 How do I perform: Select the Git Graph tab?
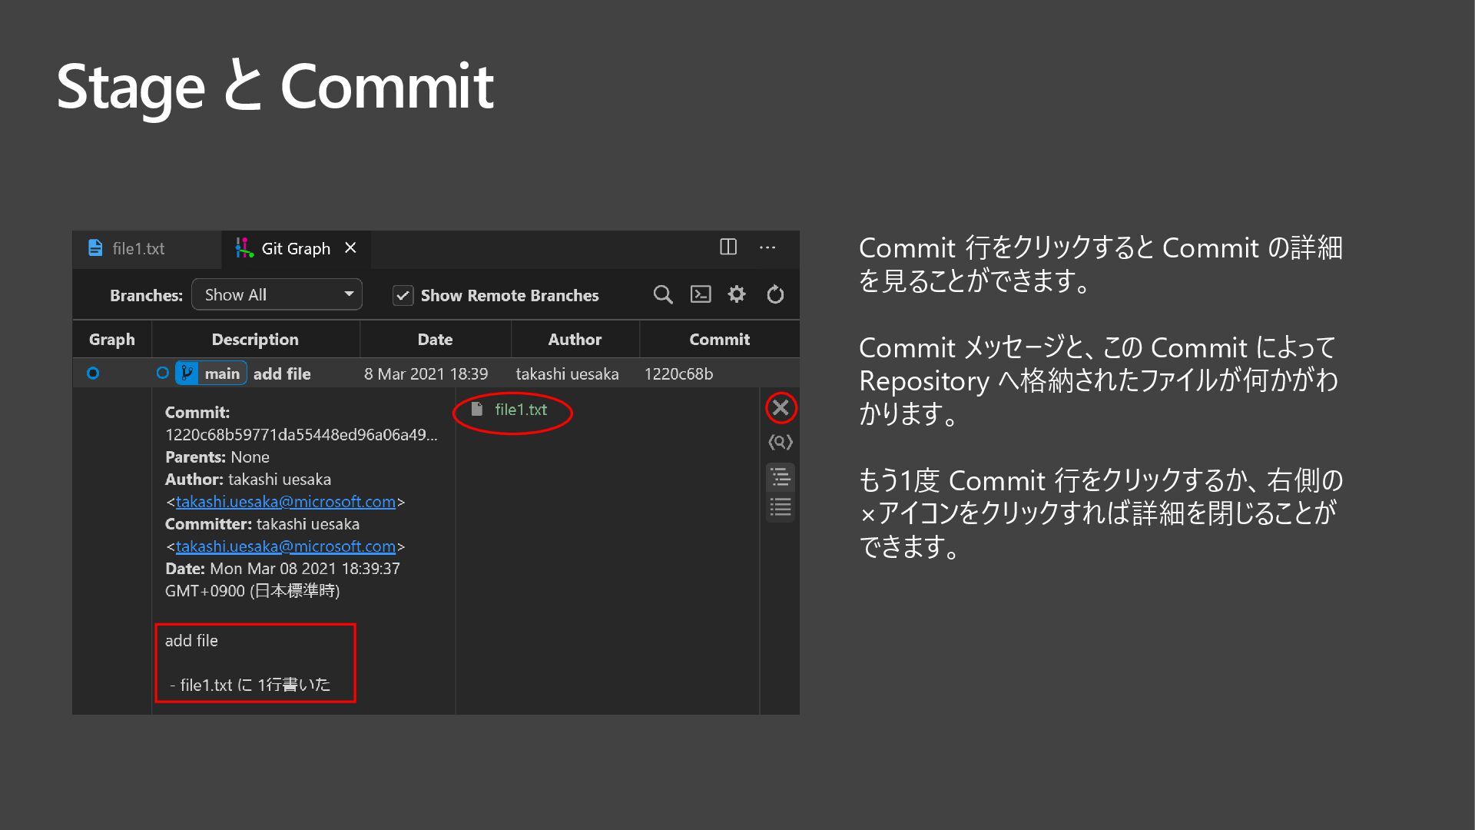tap(295, 248)
